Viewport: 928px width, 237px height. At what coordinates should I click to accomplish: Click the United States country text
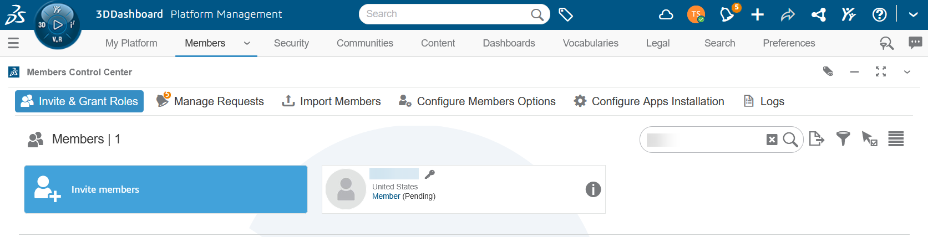tap(395, 187)
